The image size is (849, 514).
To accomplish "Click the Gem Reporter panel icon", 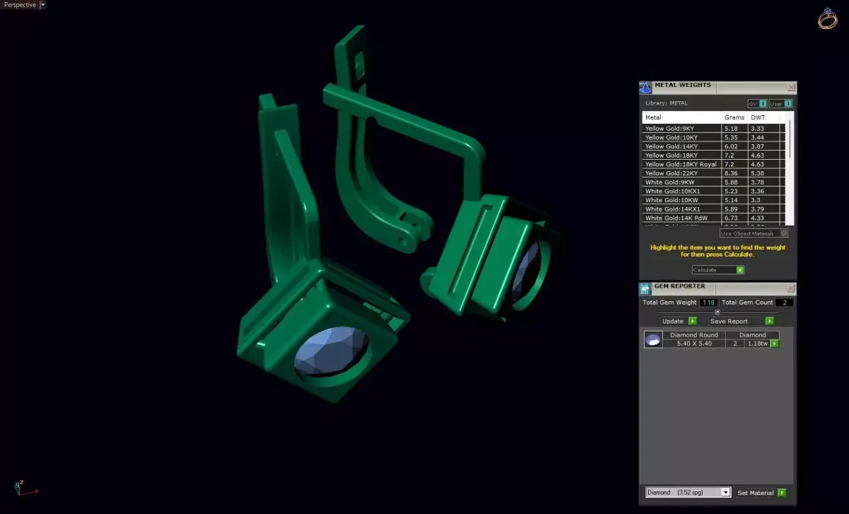I will coord(645,288).
